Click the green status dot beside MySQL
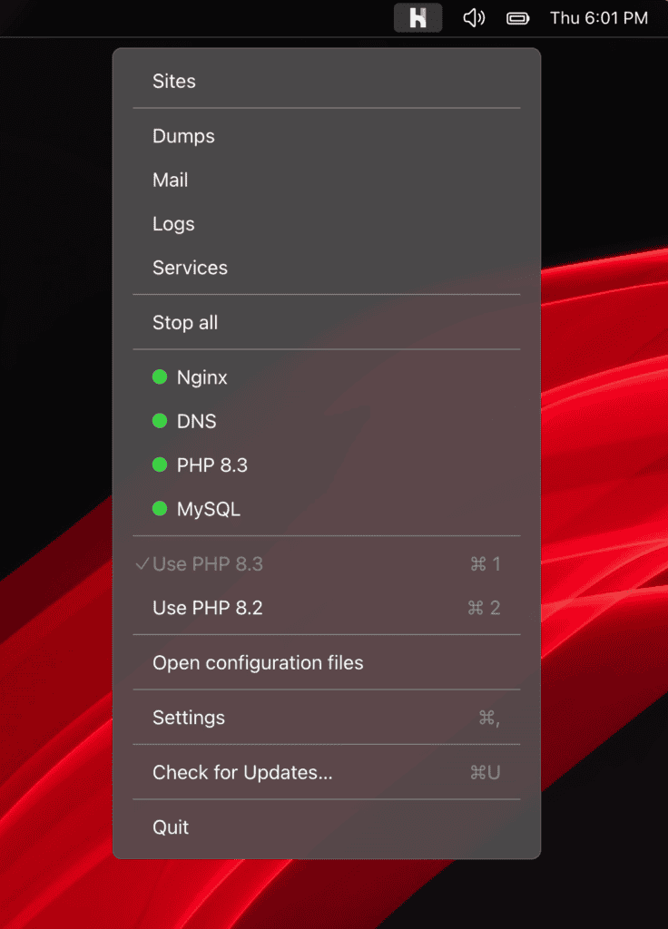The image size is (668, 929). tap(160, 509)
